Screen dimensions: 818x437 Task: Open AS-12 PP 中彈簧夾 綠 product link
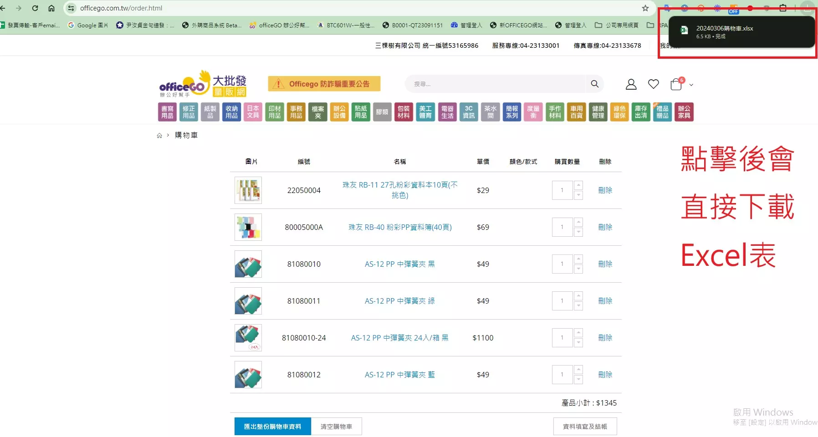[x=400, y=301]
